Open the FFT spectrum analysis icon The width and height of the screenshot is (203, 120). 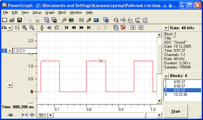click(x=138, y=20)
